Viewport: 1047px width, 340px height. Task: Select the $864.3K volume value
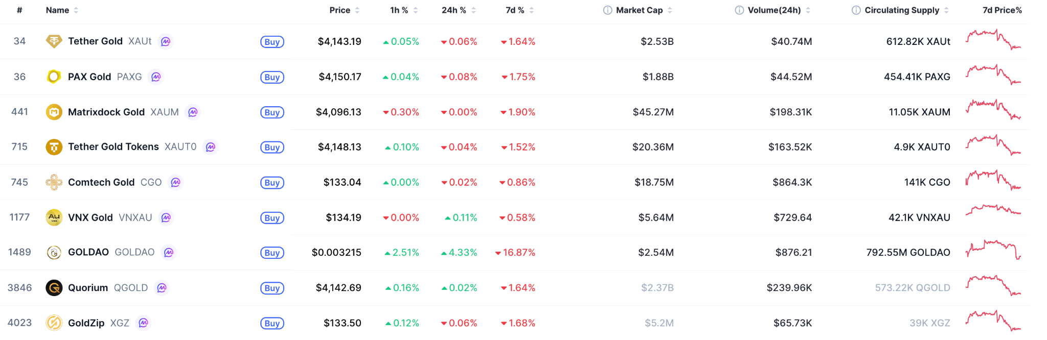(x=792, y=182)
